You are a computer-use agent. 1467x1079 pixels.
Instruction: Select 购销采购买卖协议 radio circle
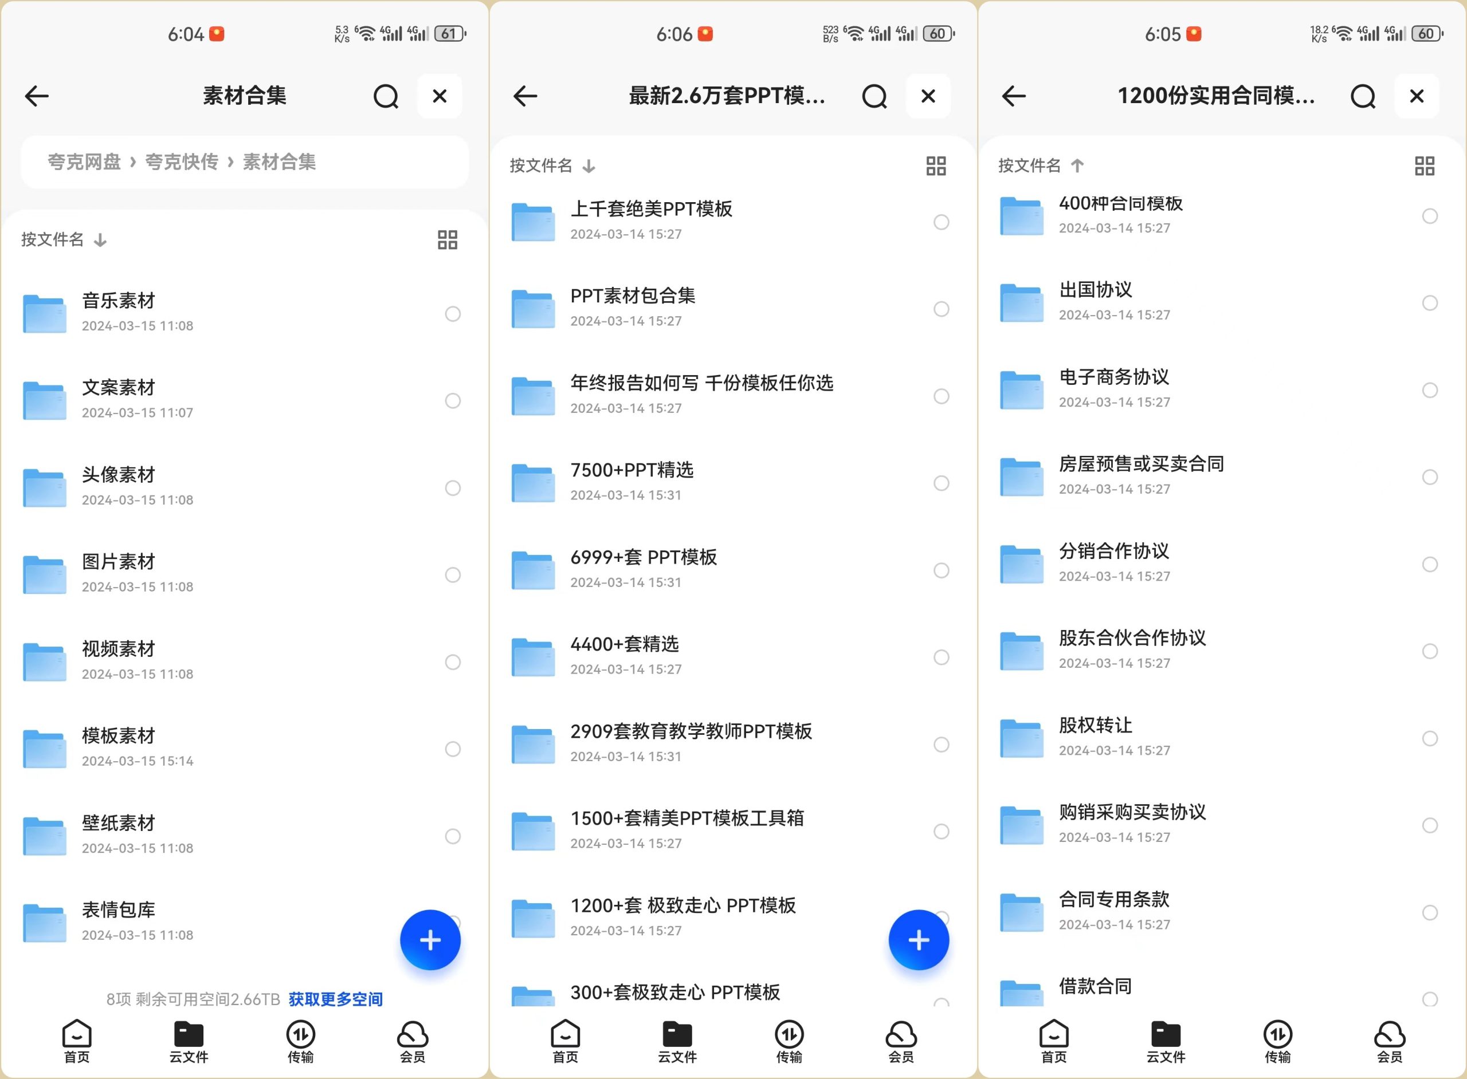click(x=1430, y=826)
